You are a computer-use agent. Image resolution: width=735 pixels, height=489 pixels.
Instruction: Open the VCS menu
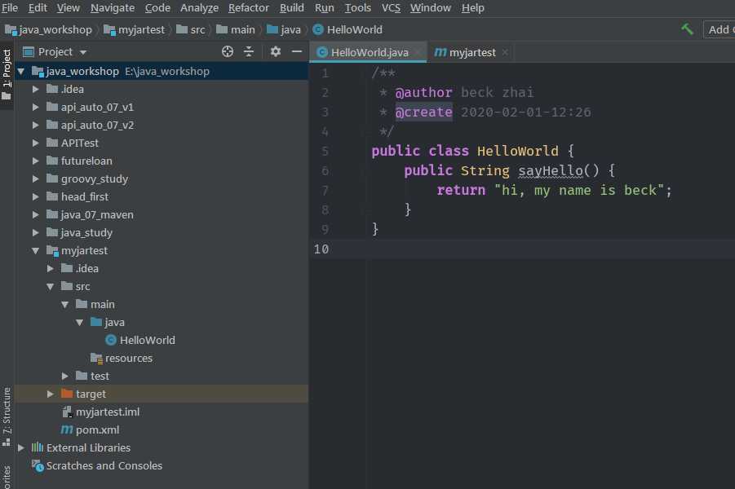[x=391, y=8]
